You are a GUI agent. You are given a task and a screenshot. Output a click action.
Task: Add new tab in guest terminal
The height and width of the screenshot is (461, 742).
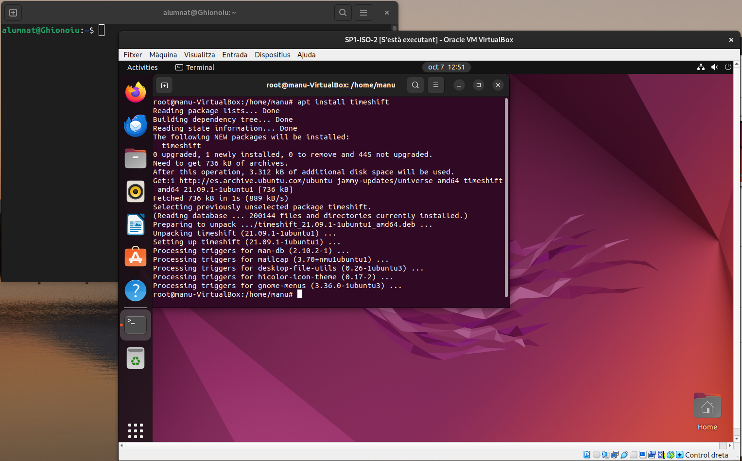click(165, 85)
